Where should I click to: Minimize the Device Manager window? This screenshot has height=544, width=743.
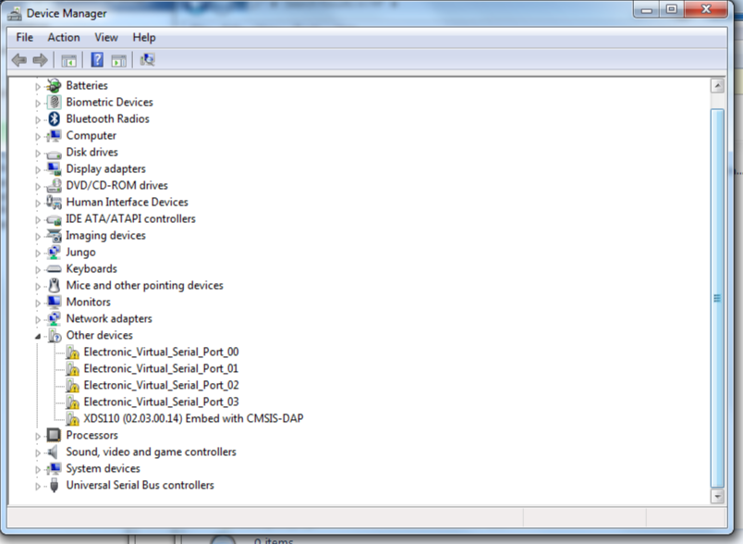point(647,9)
